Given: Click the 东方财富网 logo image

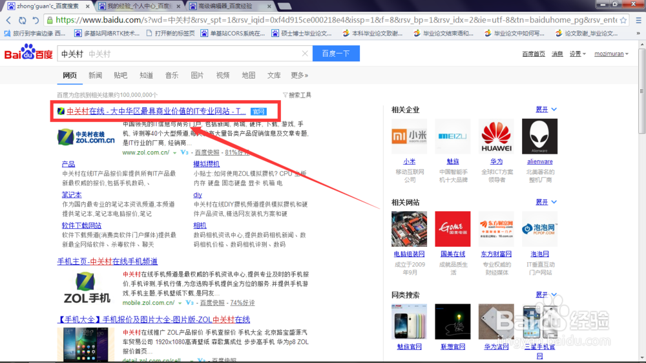Looking at the screenshot, I should pos(496,229).
